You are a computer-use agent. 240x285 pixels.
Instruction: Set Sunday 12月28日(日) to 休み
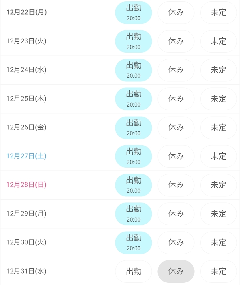click(176, 185)
